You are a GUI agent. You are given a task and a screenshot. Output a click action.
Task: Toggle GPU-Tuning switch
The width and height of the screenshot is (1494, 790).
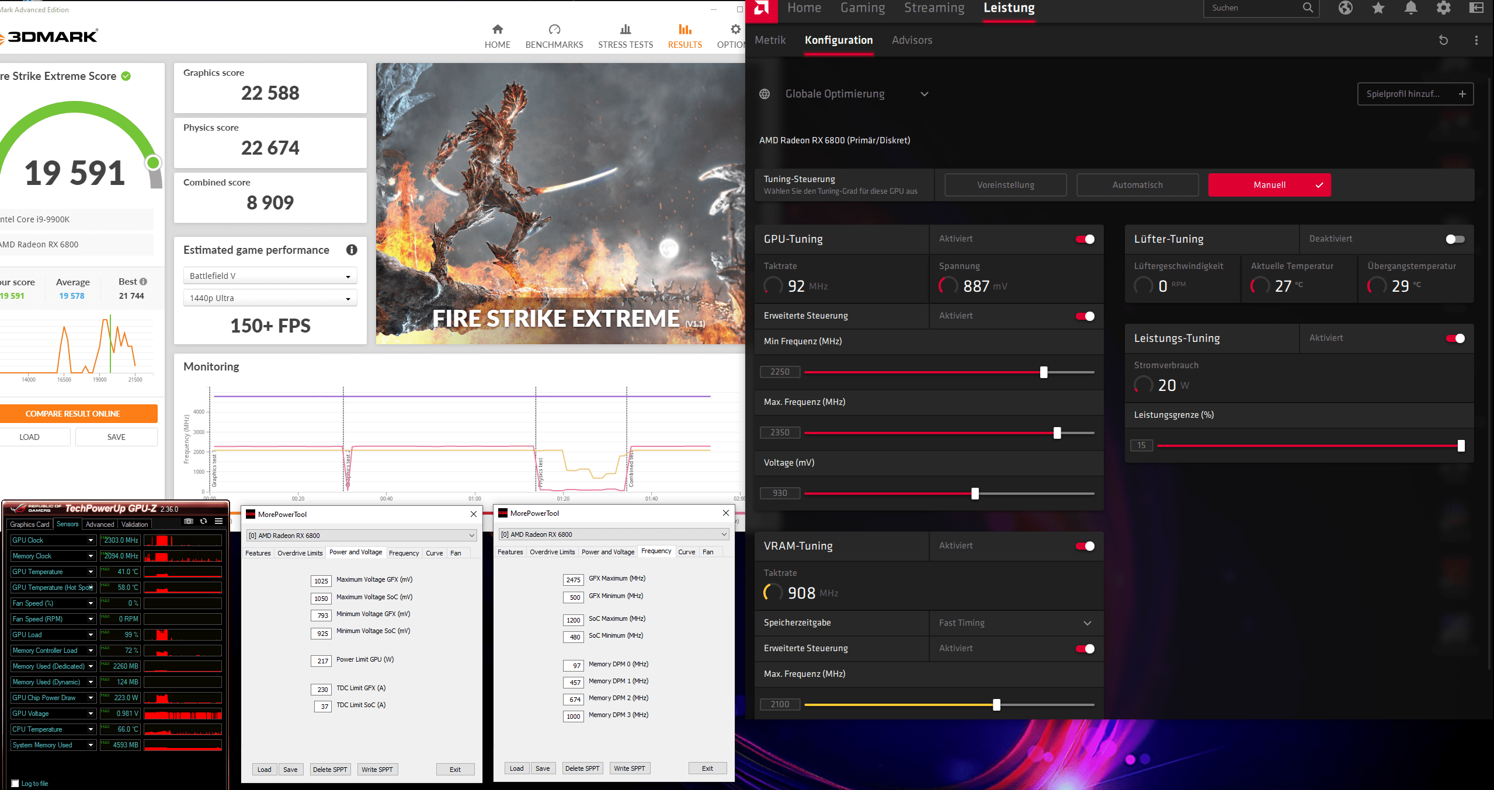pyautogui.click(x=1085, y=239)
